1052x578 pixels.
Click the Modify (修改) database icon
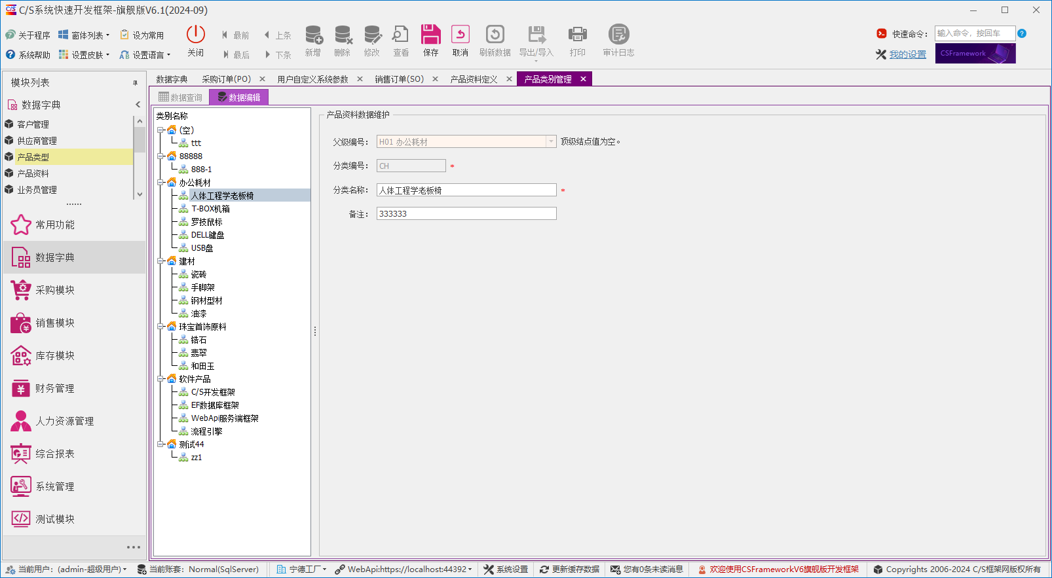372,34
